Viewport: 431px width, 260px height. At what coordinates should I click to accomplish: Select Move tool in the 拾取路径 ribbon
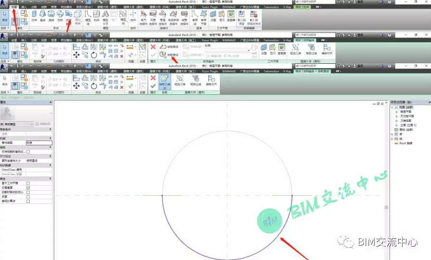(x=76, y=86)
